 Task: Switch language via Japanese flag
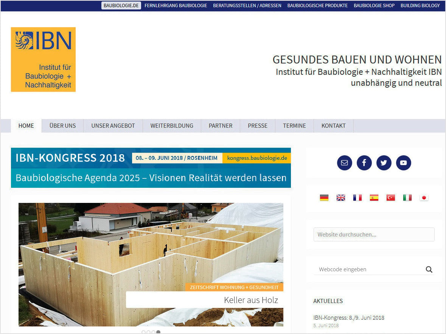(424, 198)
